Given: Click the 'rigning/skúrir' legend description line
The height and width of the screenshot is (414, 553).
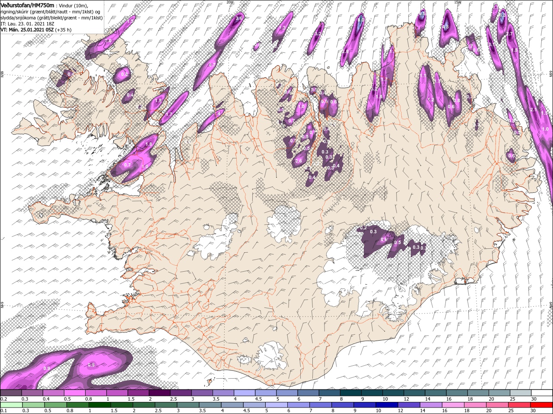Looking at the screenshot, I should 50,12.
